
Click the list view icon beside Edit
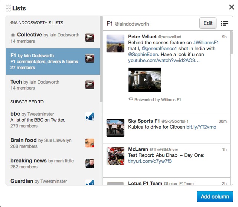224,23
